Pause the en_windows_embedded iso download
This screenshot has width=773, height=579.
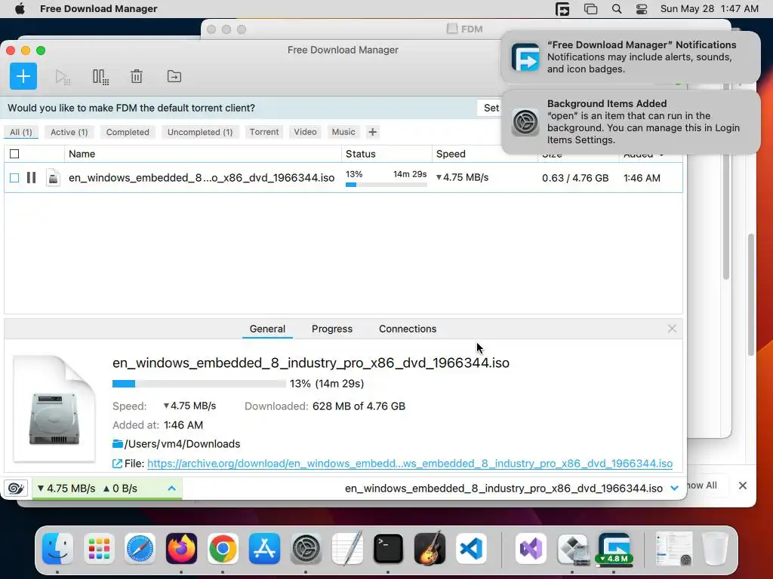tap(32, 178)
